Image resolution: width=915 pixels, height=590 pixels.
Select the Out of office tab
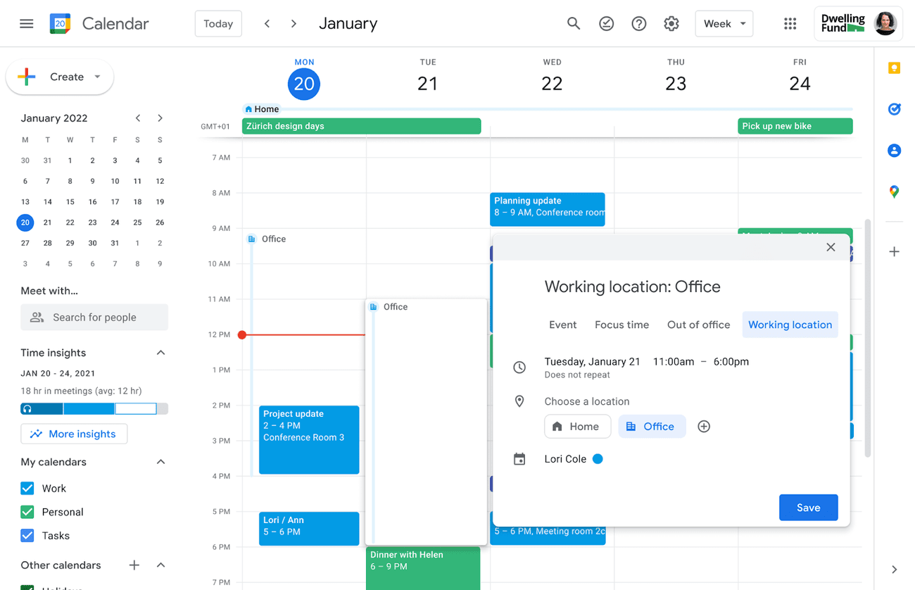(x=698, y=325)
